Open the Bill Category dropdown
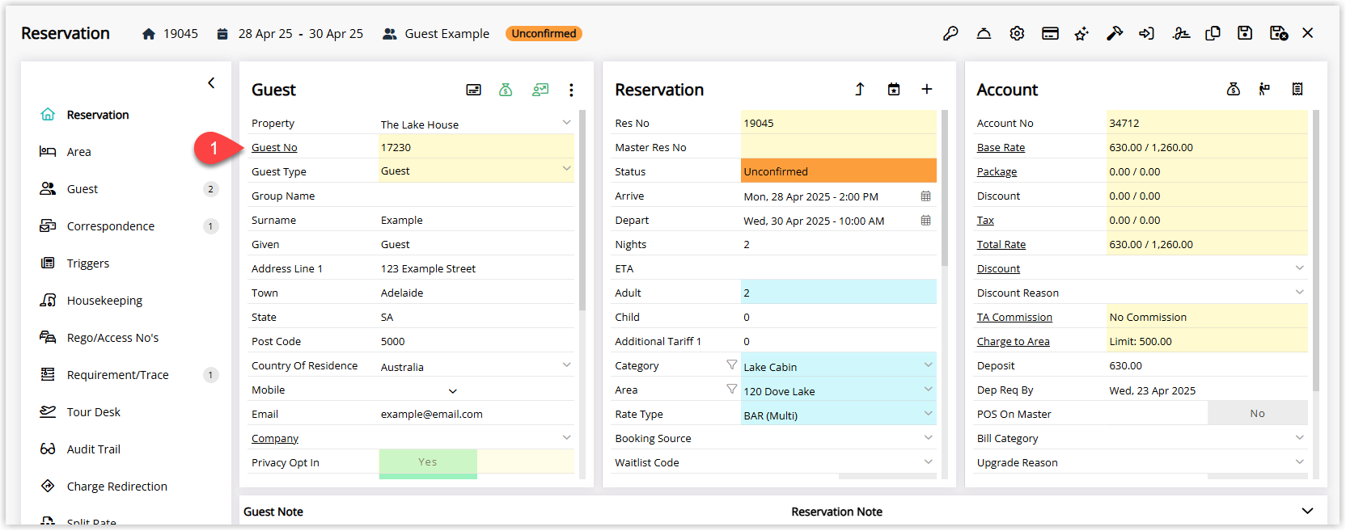This screenshot has height=531, width=1346. click(x=1299, y=437)
